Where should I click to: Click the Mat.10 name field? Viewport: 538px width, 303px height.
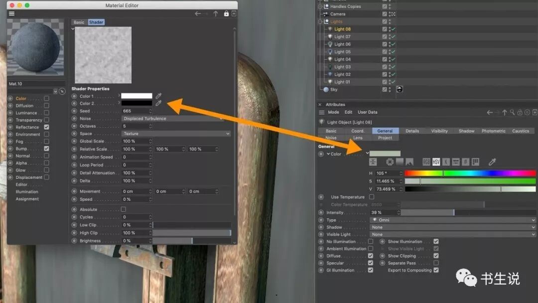tap(36, 84)
